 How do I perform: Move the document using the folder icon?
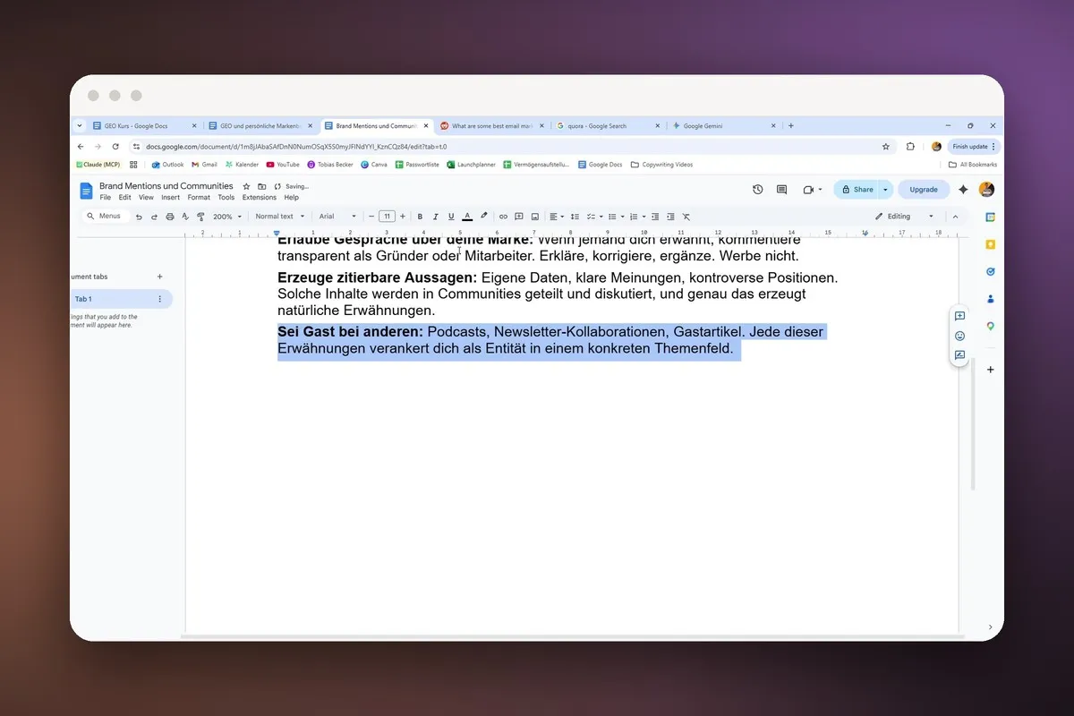pyautogui.click(x=261, y=186)
